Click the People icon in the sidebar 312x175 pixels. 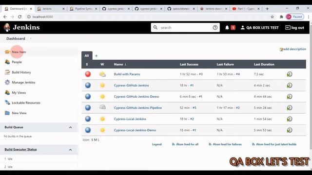click(7, 62)
